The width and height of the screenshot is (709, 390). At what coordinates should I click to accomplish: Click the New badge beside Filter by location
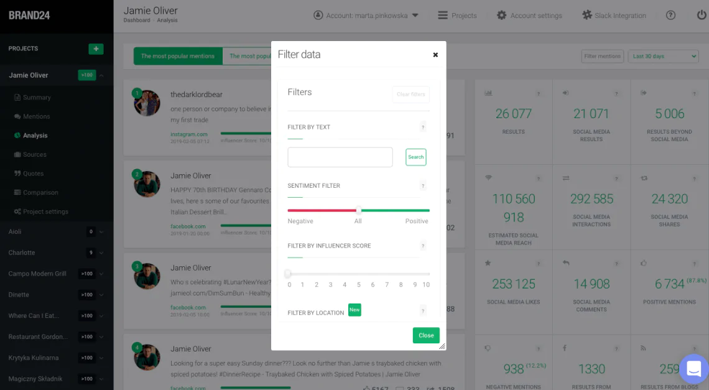[354, 310]
